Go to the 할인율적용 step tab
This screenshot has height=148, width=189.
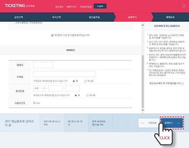pos(94,17)
